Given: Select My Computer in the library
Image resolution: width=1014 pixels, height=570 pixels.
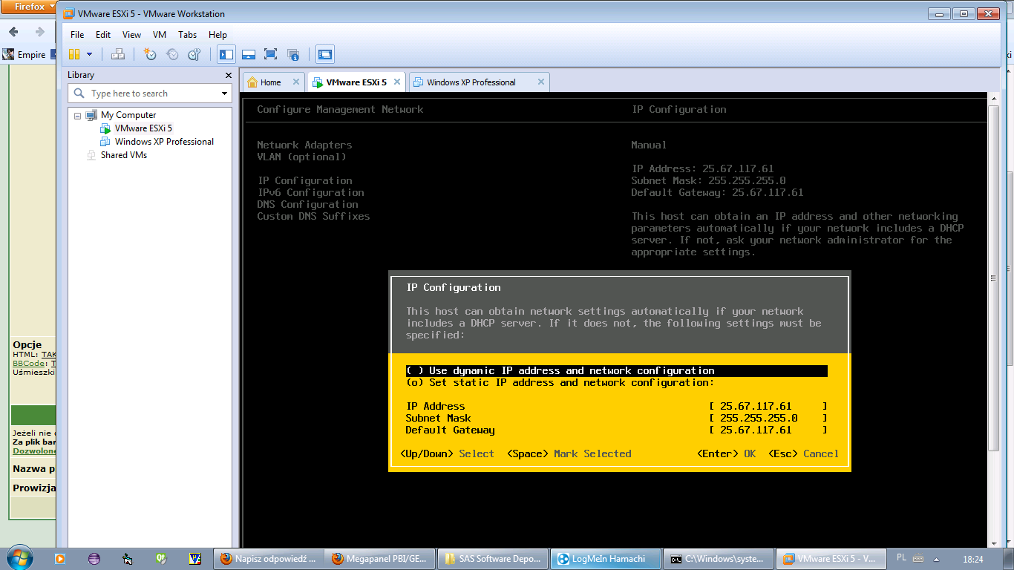Looking at the screenshot, I should [x=128, y=115].
